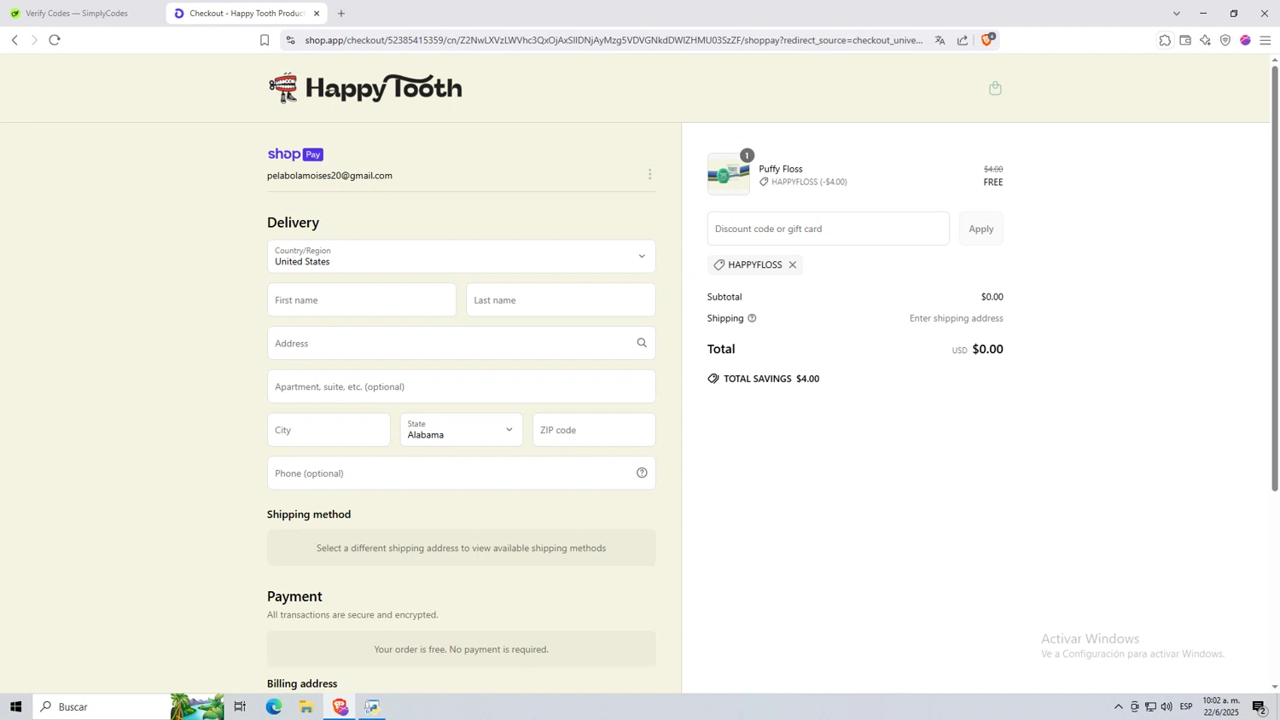Image resolution: width=1280 pixels, height=720 pixels.
Task: Show phone number help tooltip icon
Action: 642,473
